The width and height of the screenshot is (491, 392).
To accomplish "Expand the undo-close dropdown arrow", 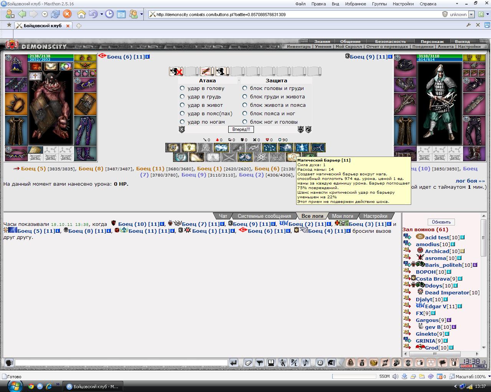I will pos(102,15).
